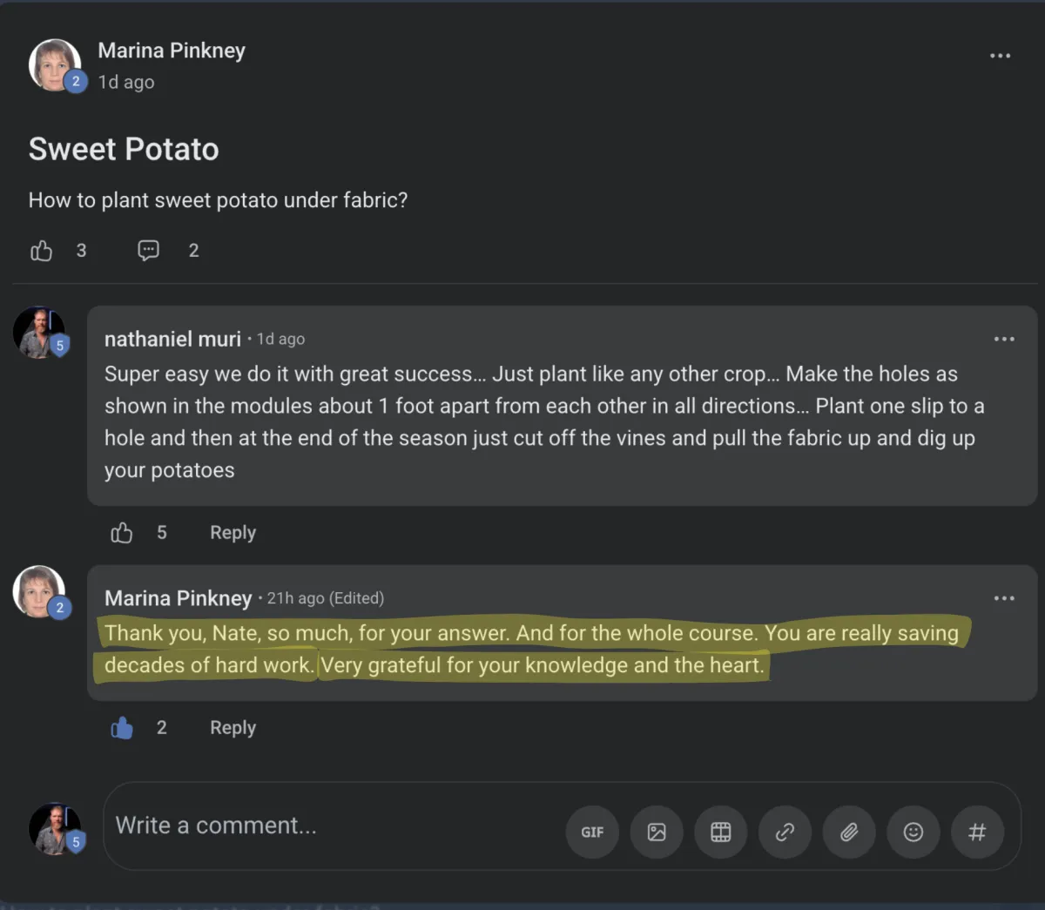This screenshot has height=910, width=1045.
Task: Insert a link in the comment
Action: tap(785, 832)
